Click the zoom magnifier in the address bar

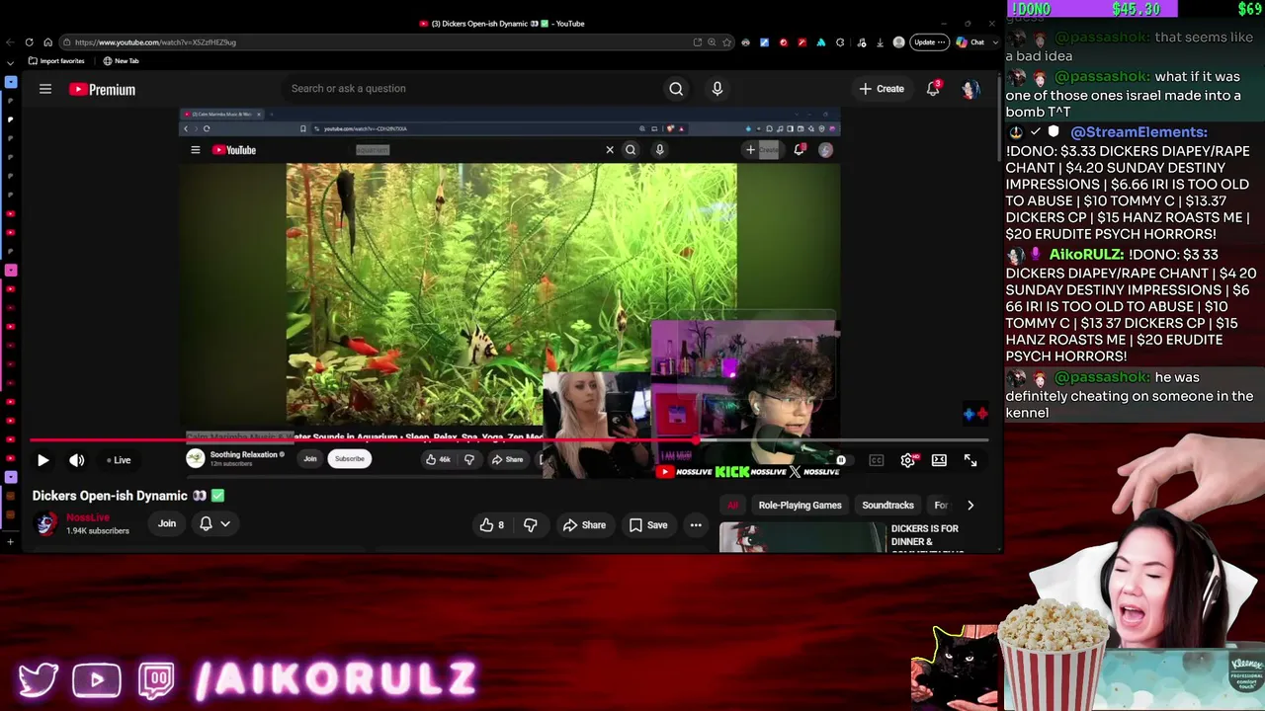pyautogui.click(x=712, y=42)
